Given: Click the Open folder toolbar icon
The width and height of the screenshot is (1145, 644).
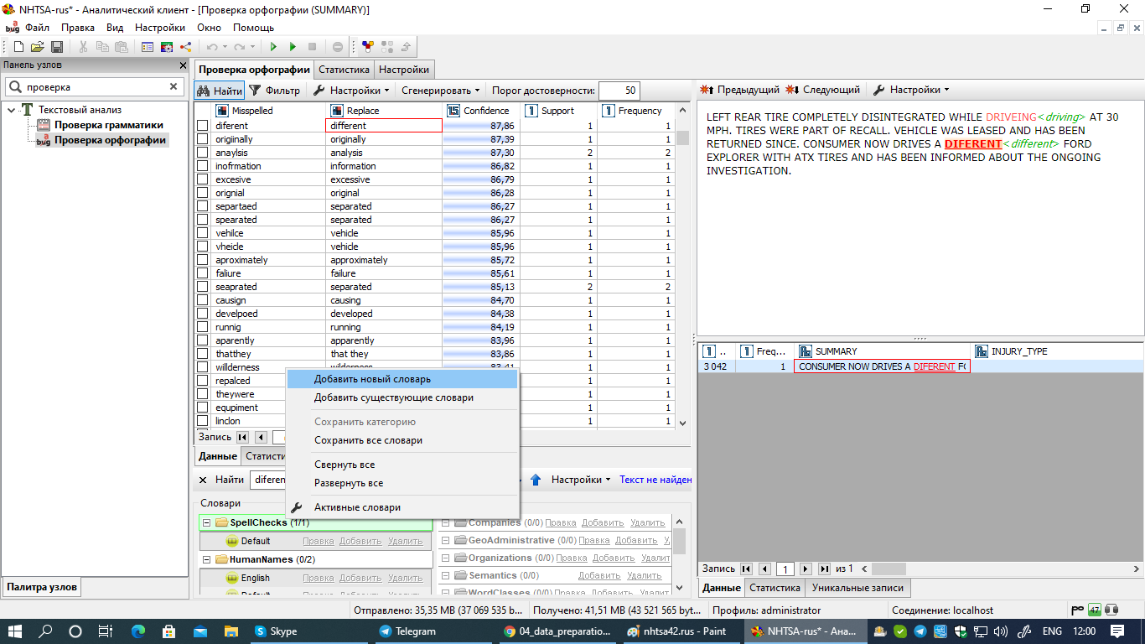Looking at the screenshot, I should pos(38,47).
